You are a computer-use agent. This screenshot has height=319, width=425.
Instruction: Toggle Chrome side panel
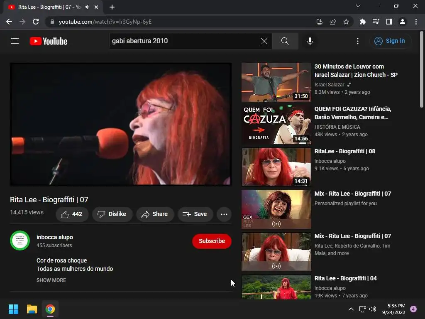389,22
